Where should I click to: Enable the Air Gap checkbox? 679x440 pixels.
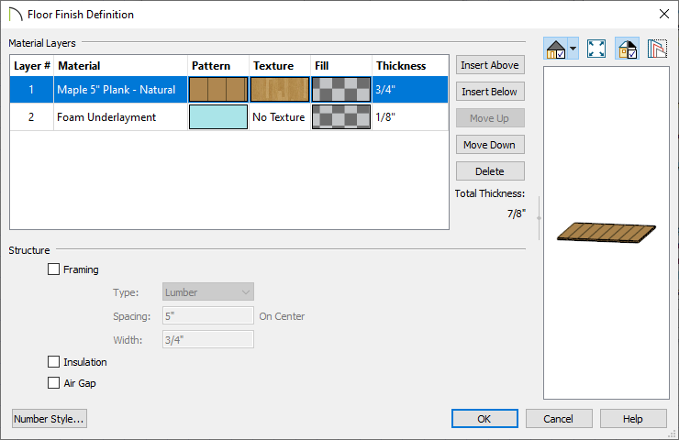(54, 383)
